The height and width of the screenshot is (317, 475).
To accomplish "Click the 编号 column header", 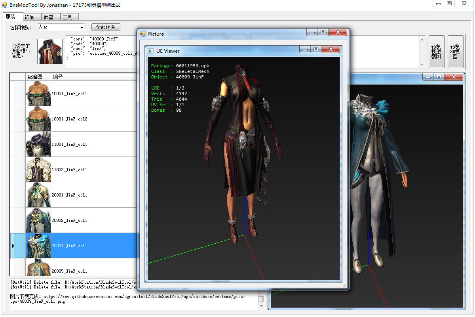I will pos(94,77).
